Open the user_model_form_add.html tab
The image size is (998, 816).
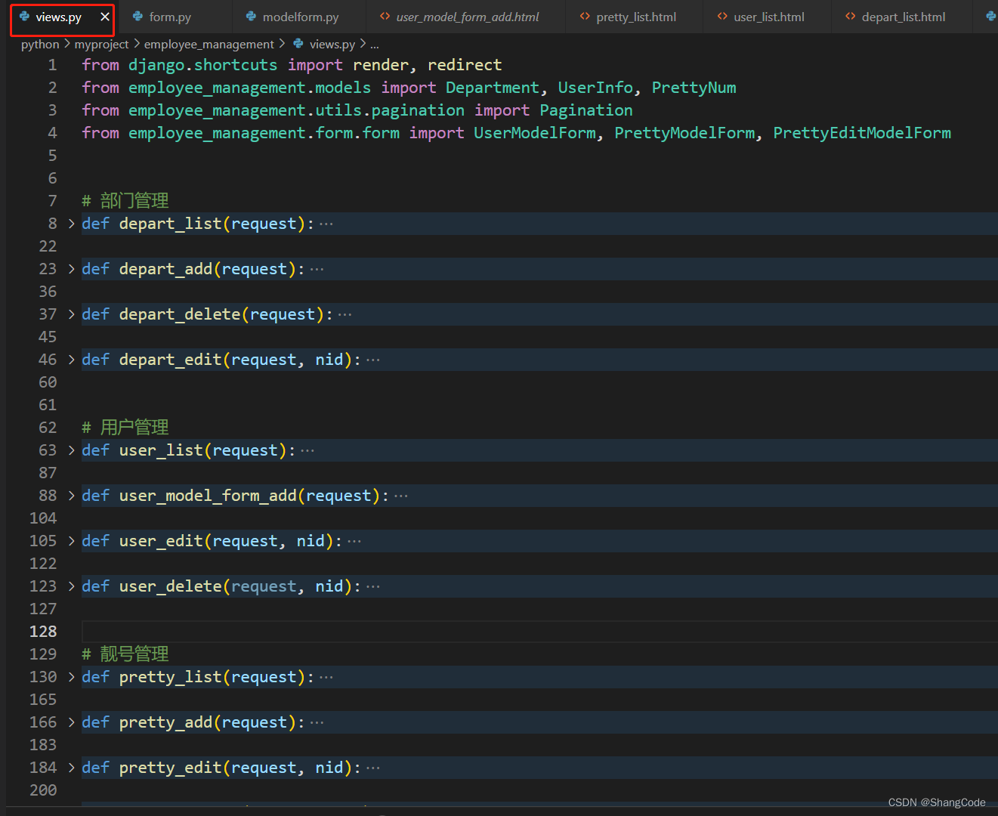point(467,17)
